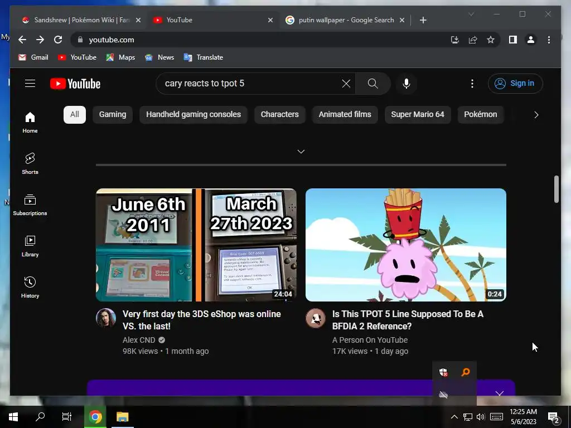Image resolution: width=571 pixels, height=428 pixels.
Task: Open a new browser tab
Action: tap(423, 20)
